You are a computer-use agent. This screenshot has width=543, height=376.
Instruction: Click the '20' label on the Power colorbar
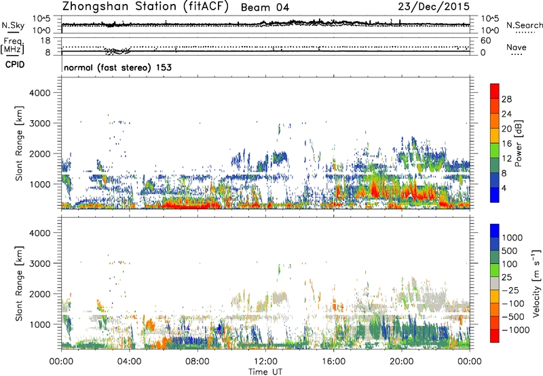(x=506, y=129)
